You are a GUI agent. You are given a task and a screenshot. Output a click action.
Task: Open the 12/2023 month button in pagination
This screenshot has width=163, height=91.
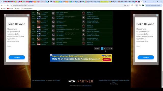[x=97, y=49]
